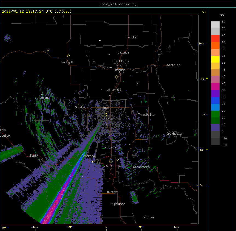
Task: Select the yellow 54-51 dBZ legend swatch
Action: pos(215,59)
